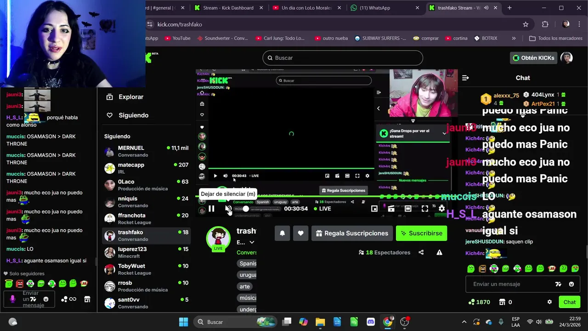Send message with green Chat button
Screen dimensions: 588x331
coord(570,302)
